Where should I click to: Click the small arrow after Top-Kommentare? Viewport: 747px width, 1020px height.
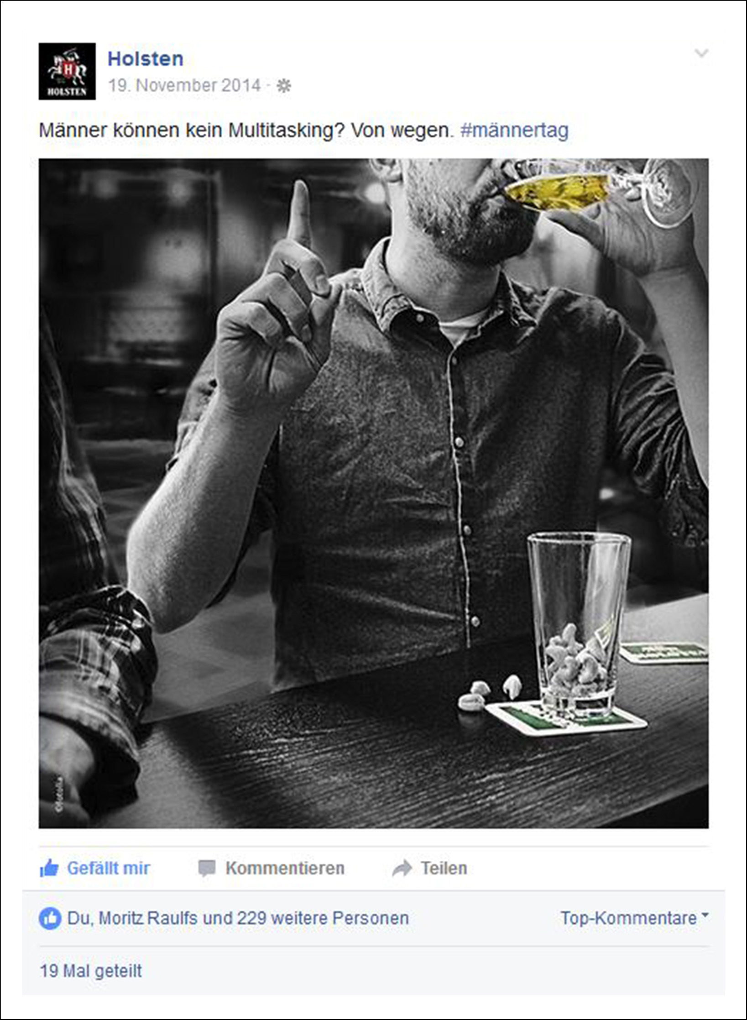pyautogui.click(x=705, y=915)
